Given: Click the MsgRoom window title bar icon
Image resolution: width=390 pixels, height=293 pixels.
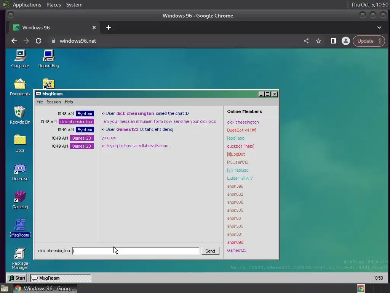Looking at the screenshot, I should [38, 94].
